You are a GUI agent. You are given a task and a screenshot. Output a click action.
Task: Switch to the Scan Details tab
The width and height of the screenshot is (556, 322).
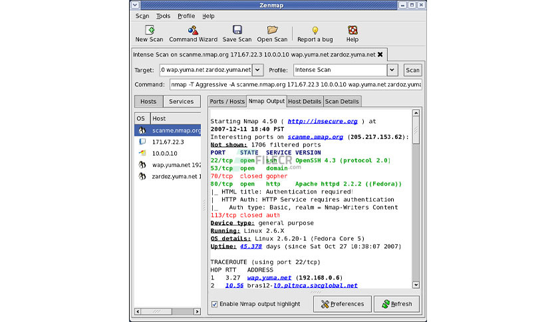[342, 101]
